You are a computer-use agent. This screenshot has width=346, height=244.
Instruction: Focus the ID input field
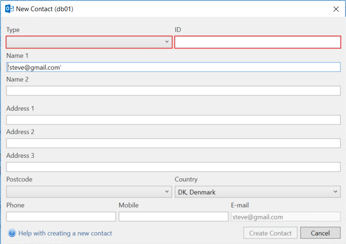pyautogui.click(x=258, y=42)
